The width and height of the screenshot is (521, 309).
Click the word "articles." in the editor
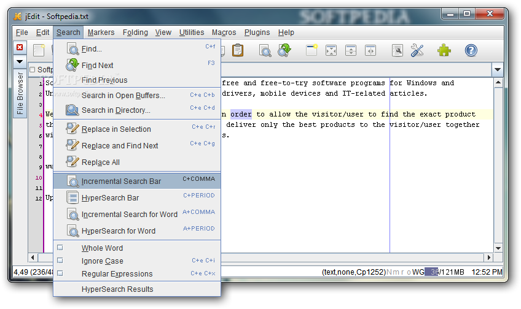(x=409, y=93)
